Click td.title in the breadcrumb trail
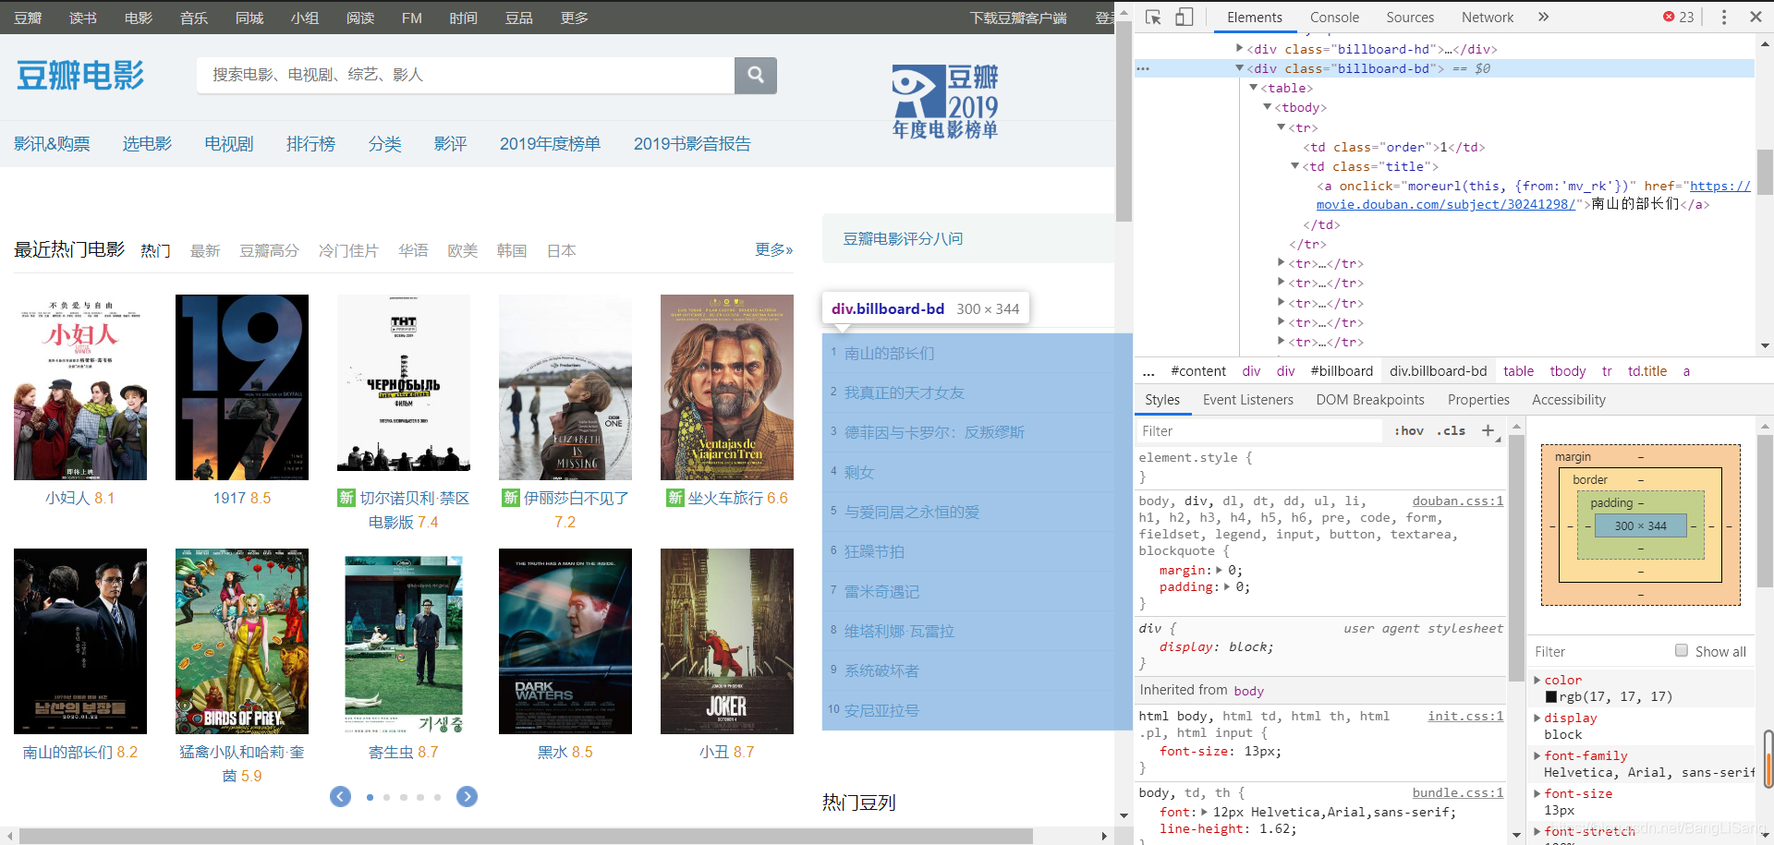 (x=1647, y=371)
